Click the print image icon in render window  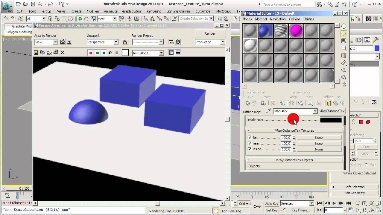tap(56, 53)
